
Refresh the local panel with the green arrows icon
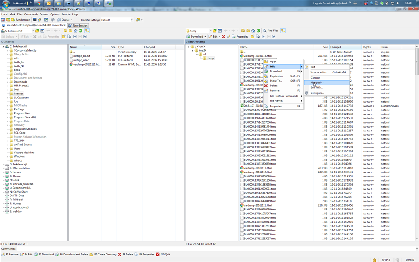(81, 31)
